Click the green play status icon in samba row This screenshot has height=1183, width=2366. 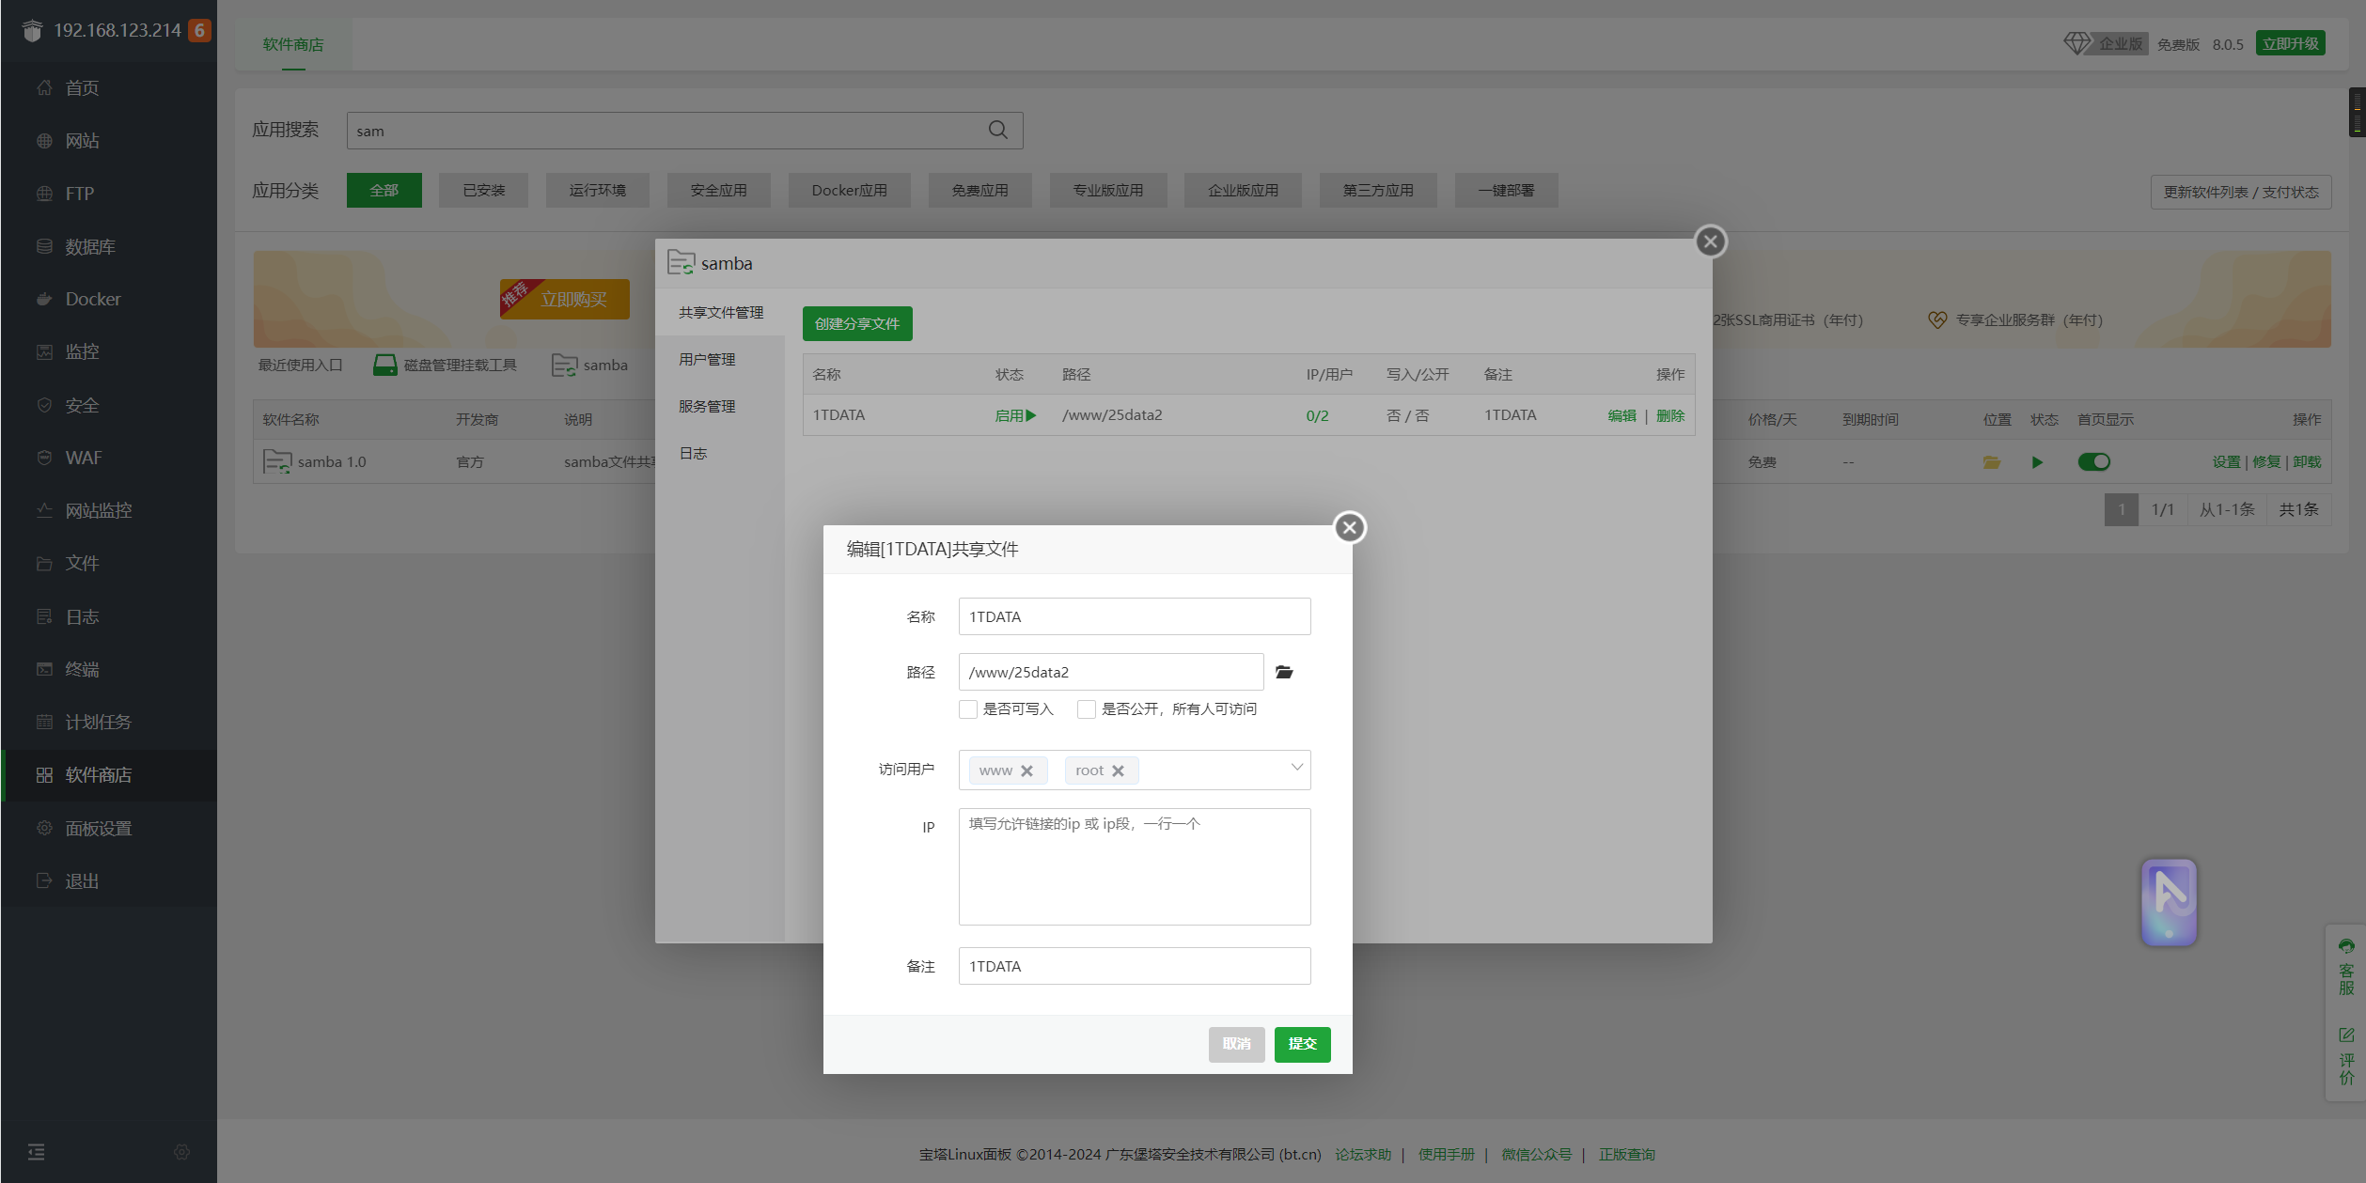pyautogui.click(x=2037, y=461)
